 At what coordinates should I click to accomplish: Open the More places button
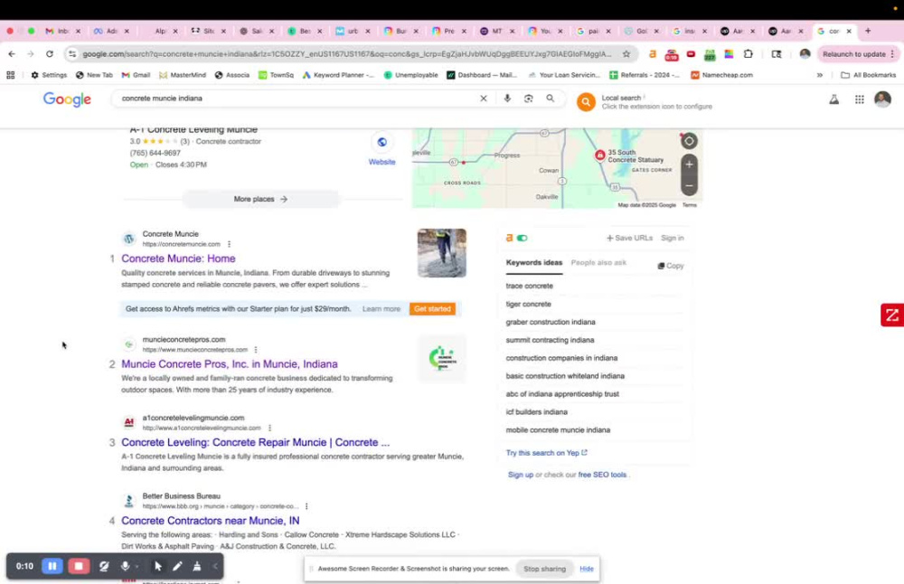click(260, 199)
